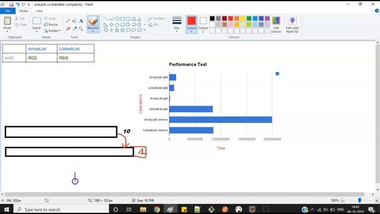380x214 pixels.
Task: Pick the green colour swatch
Action: [x=249, y=18]
